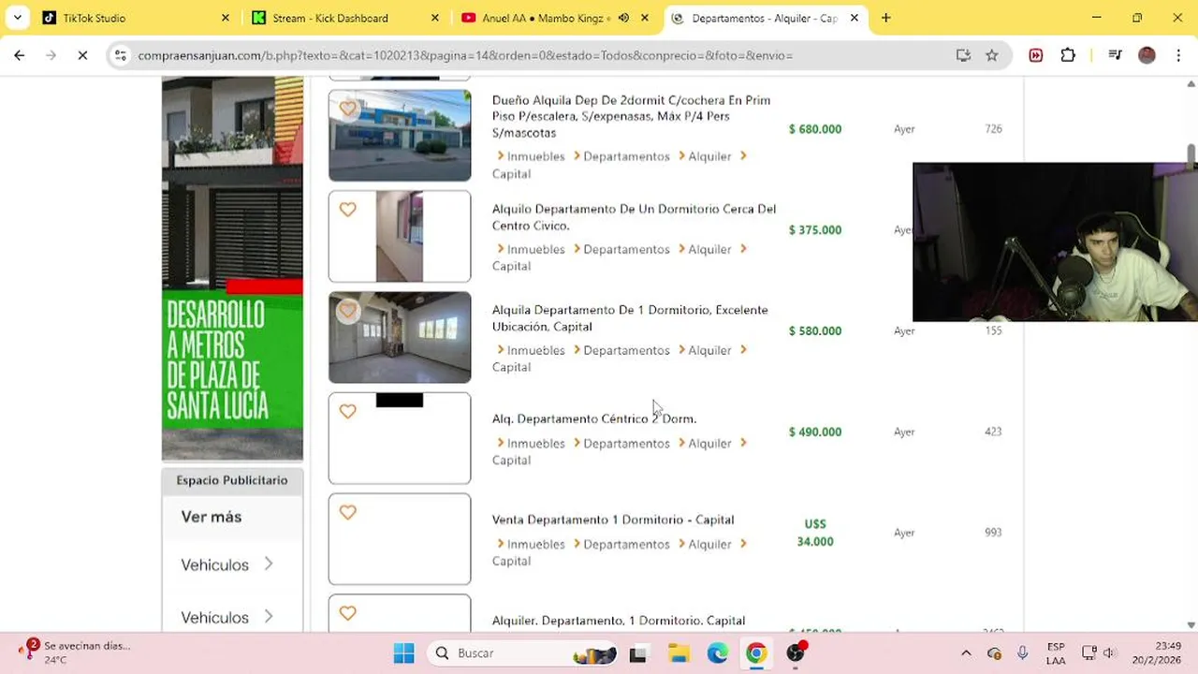Click the microphone tray icon

click(x=1023, y=653)
